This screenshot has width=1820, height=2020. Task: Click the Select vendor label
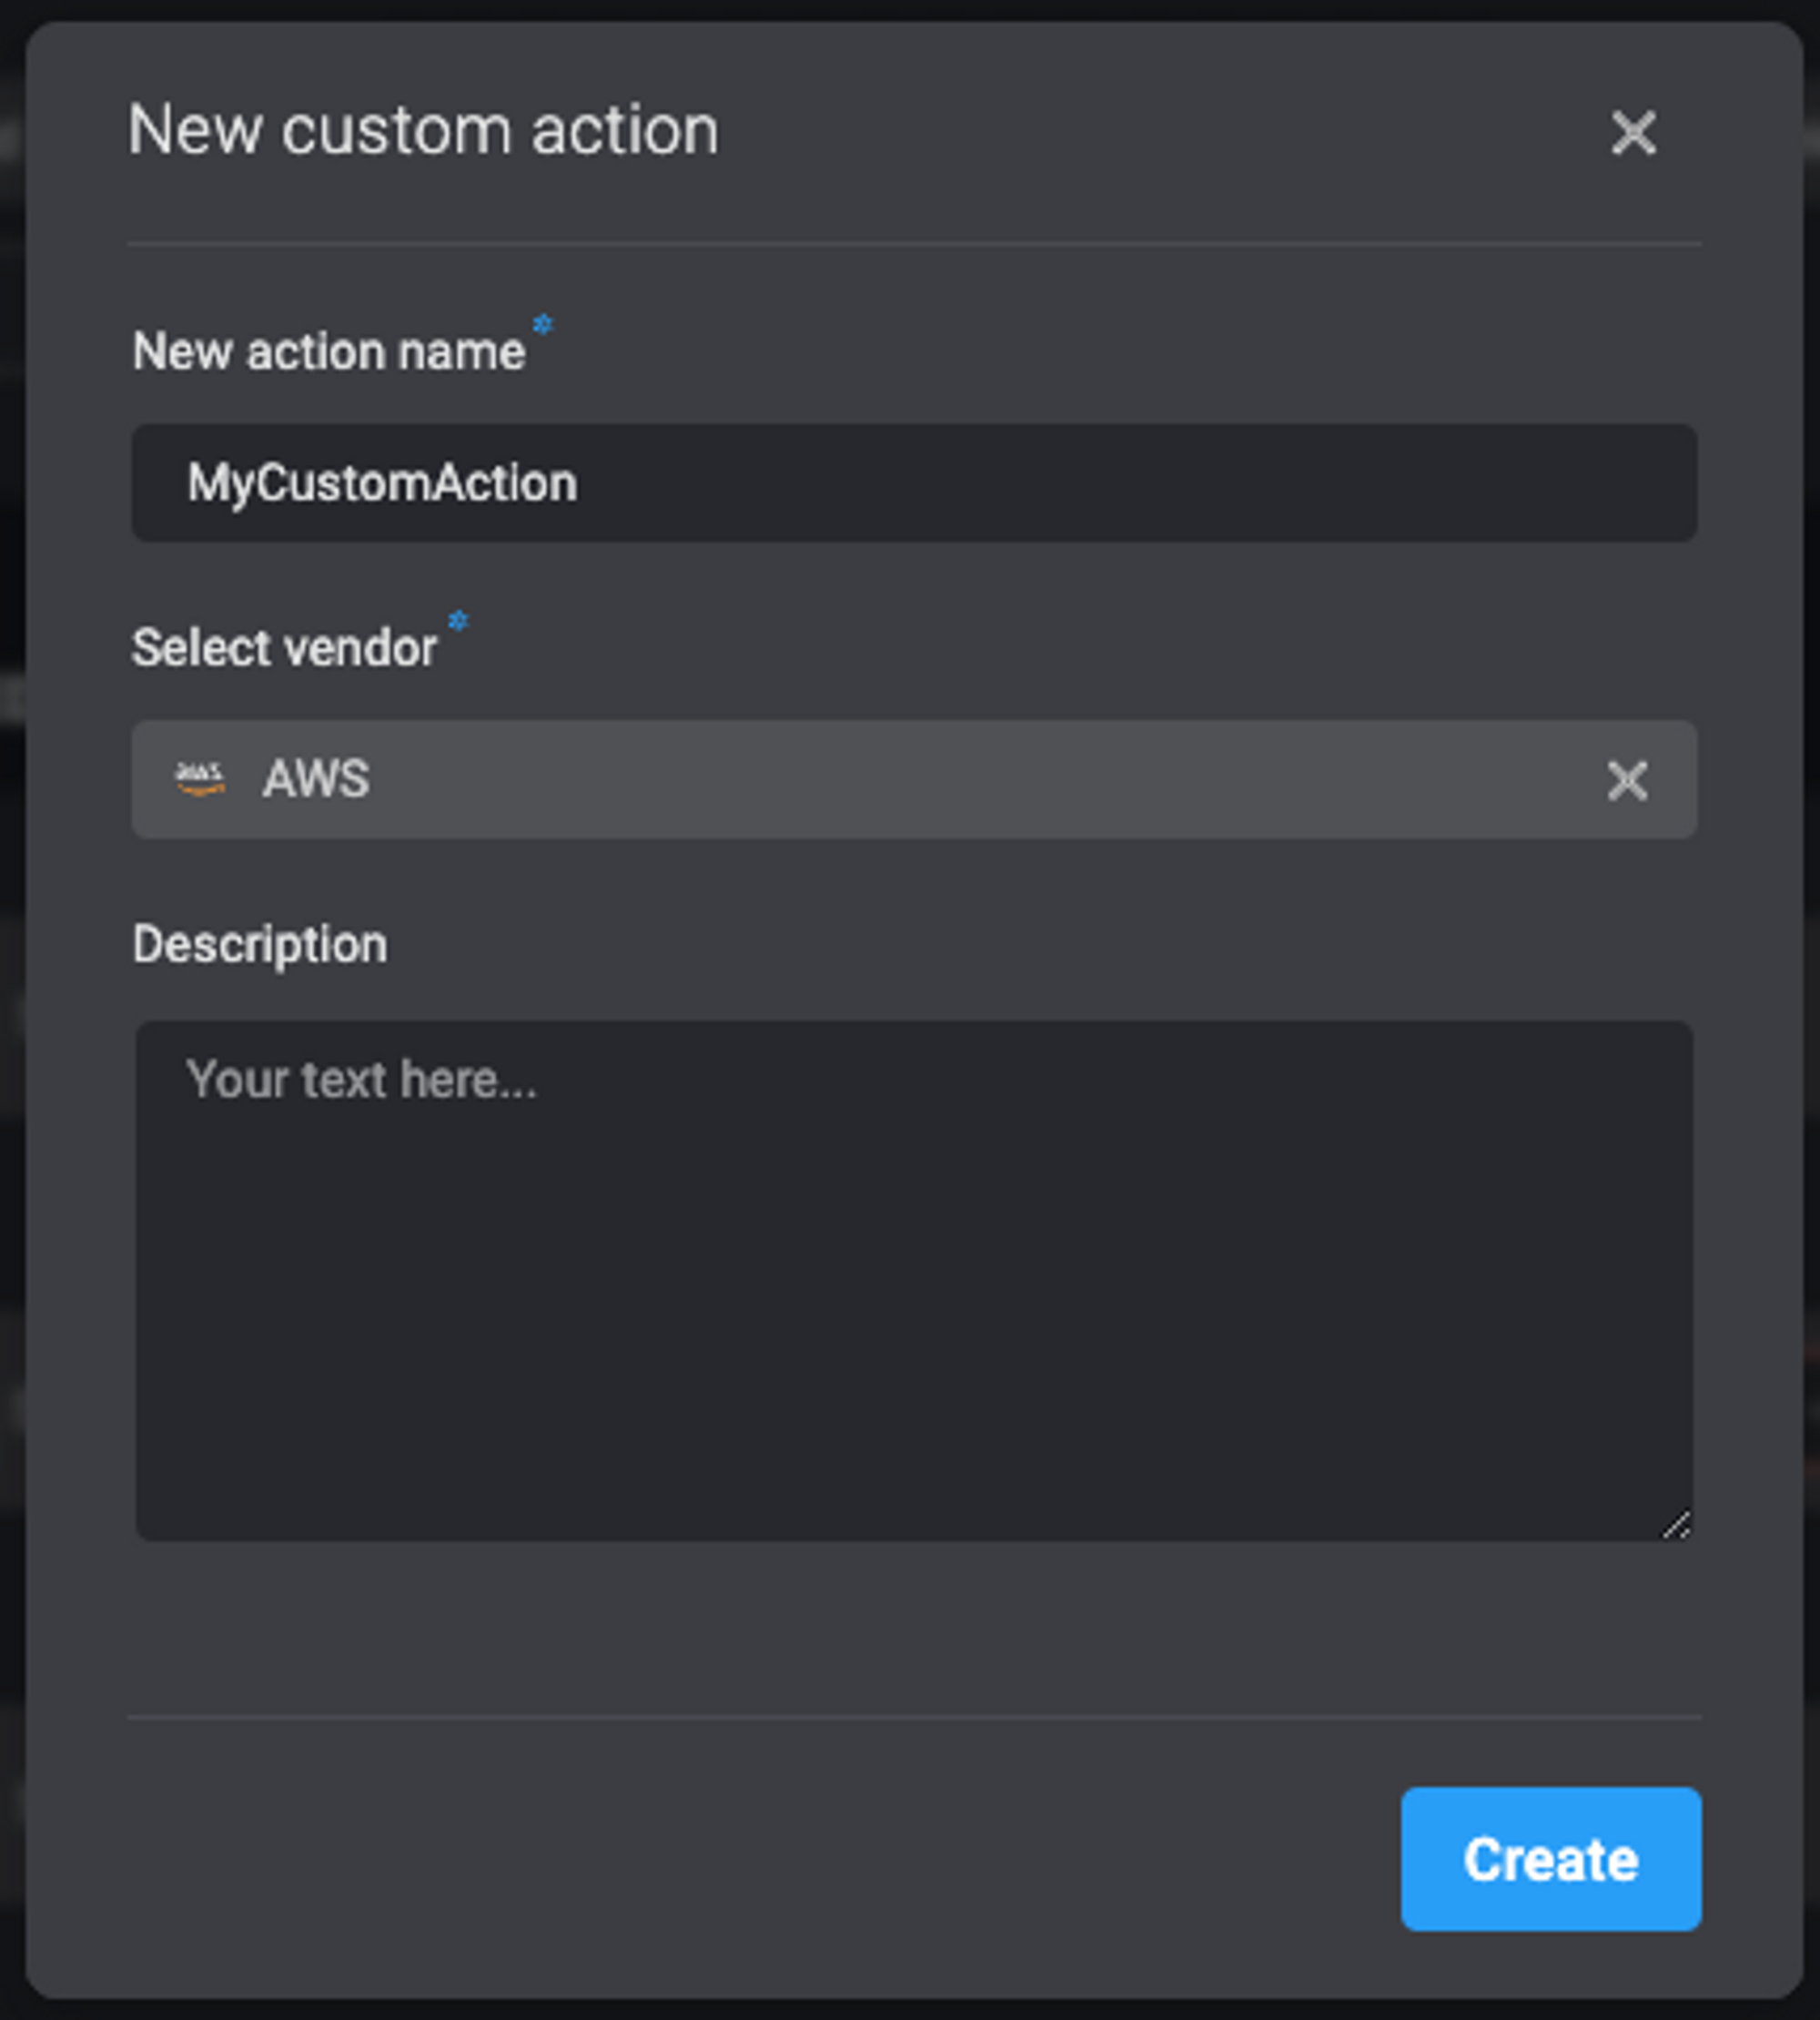[x=285, y=648]
